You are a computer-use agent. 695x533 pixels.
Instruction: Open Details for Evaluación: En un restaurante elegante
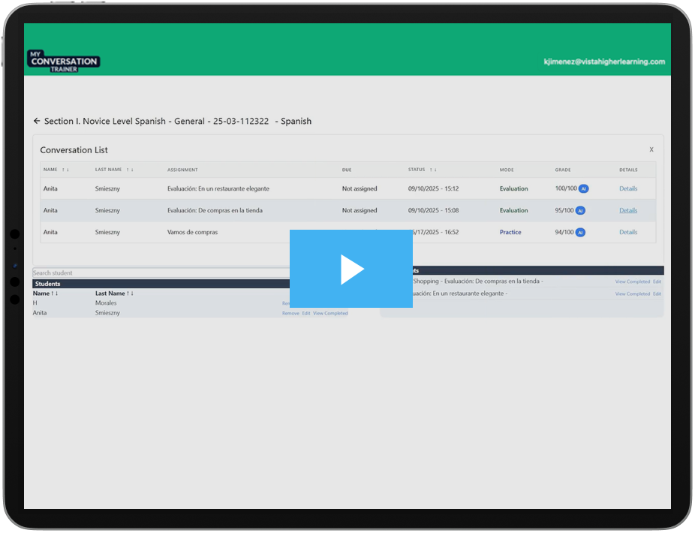(628, 188)
